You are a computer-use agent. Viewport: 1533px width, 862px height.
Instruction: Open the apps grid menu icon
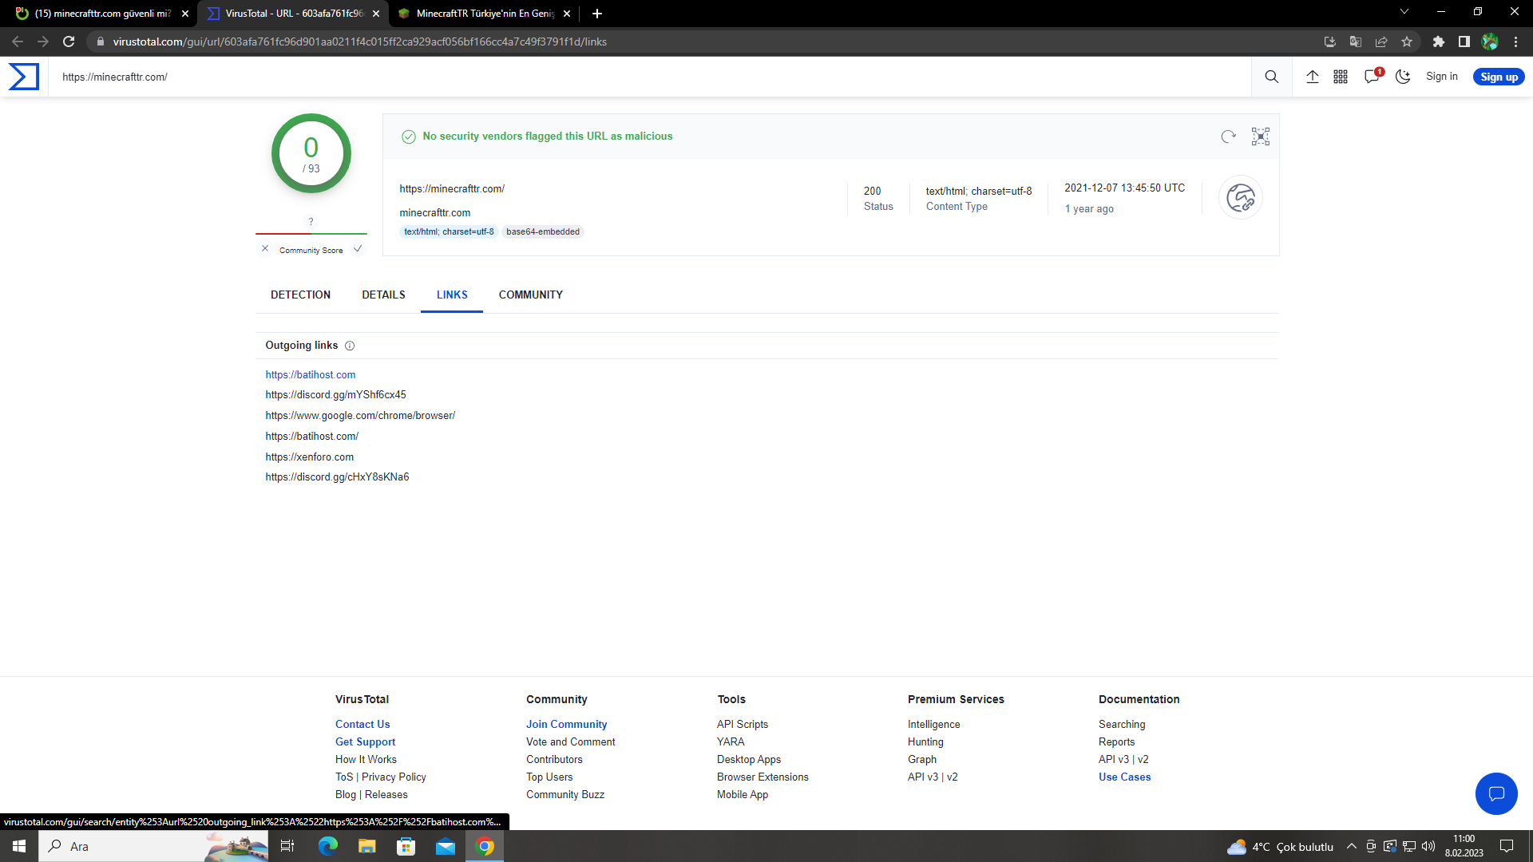[x=1341, y=77]
